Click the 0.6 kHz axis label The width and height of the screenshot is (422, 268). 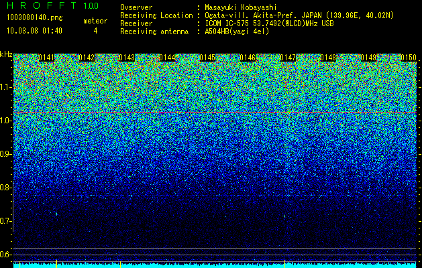tap(5, 255)
